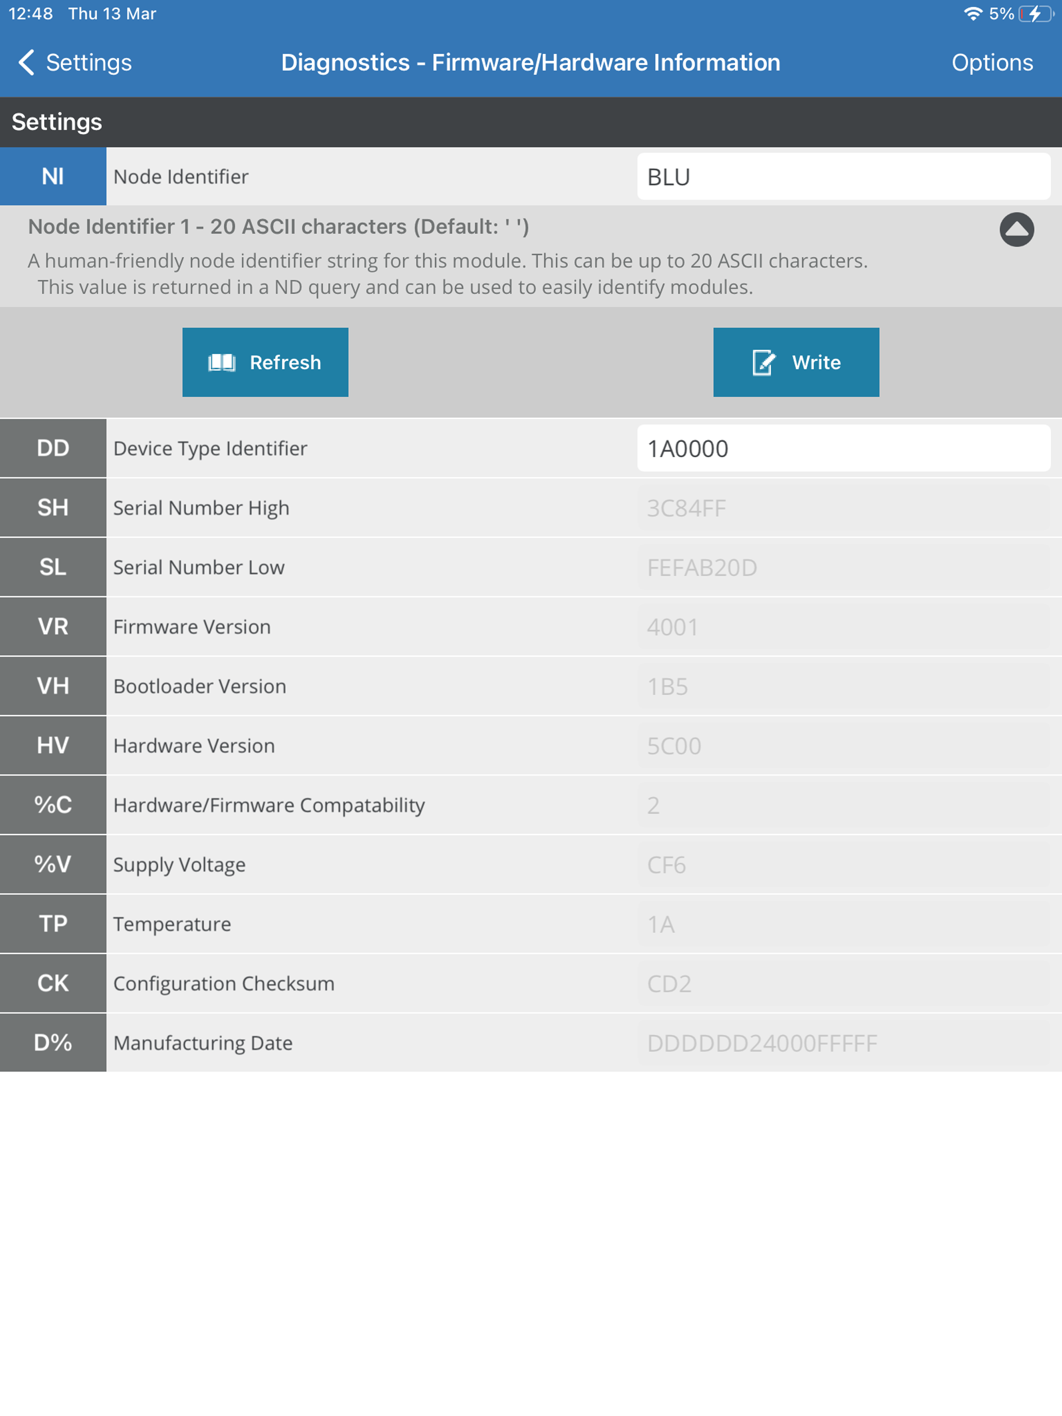Collapse the Node Identifier description arrow
1062x1416 pixels.
coord(1017,229)
